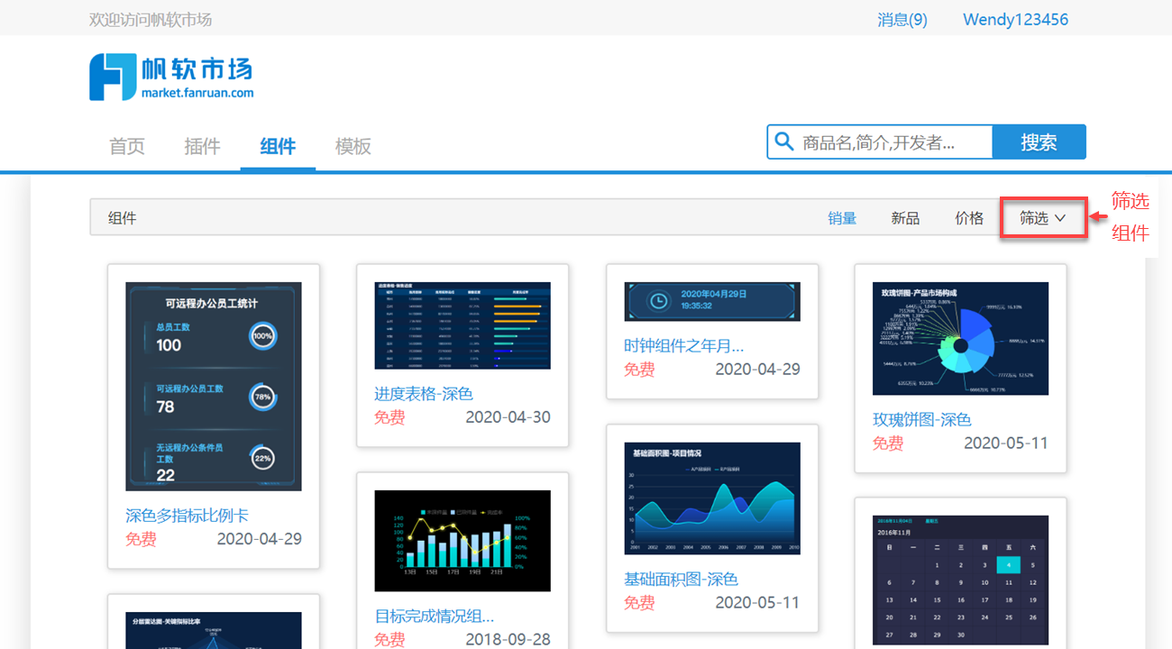Click the market.fanruan.com logo text
1172x649 pixels.
tap(197, 92)
